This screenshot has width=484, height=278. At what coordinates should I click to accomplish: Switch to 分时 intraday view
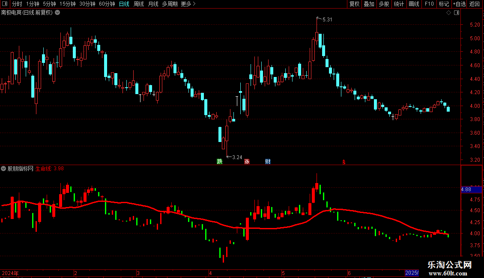pos(17,4)
